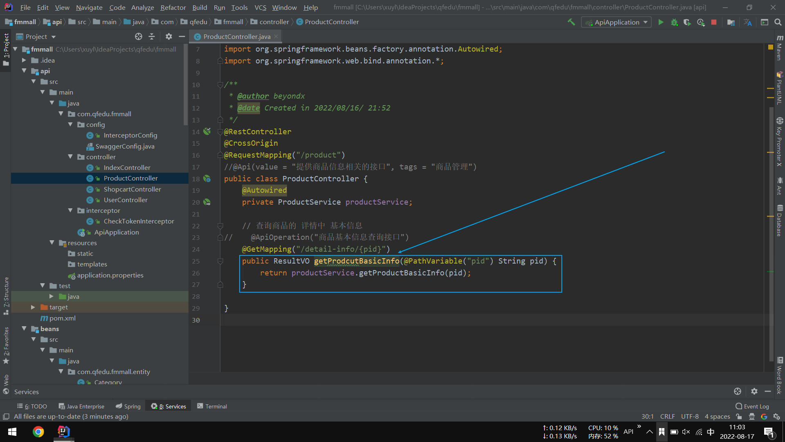
Task: Click the controller breadcrumb in navigation bar
Action: pyautogui.click(x=269, y=22)
